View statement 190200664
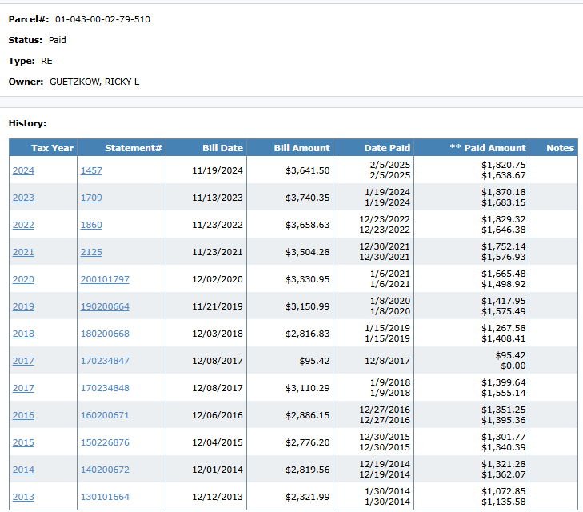 click(105, 306)
